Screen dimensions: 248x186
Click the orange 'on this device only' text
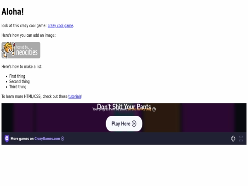coord(139,109)
